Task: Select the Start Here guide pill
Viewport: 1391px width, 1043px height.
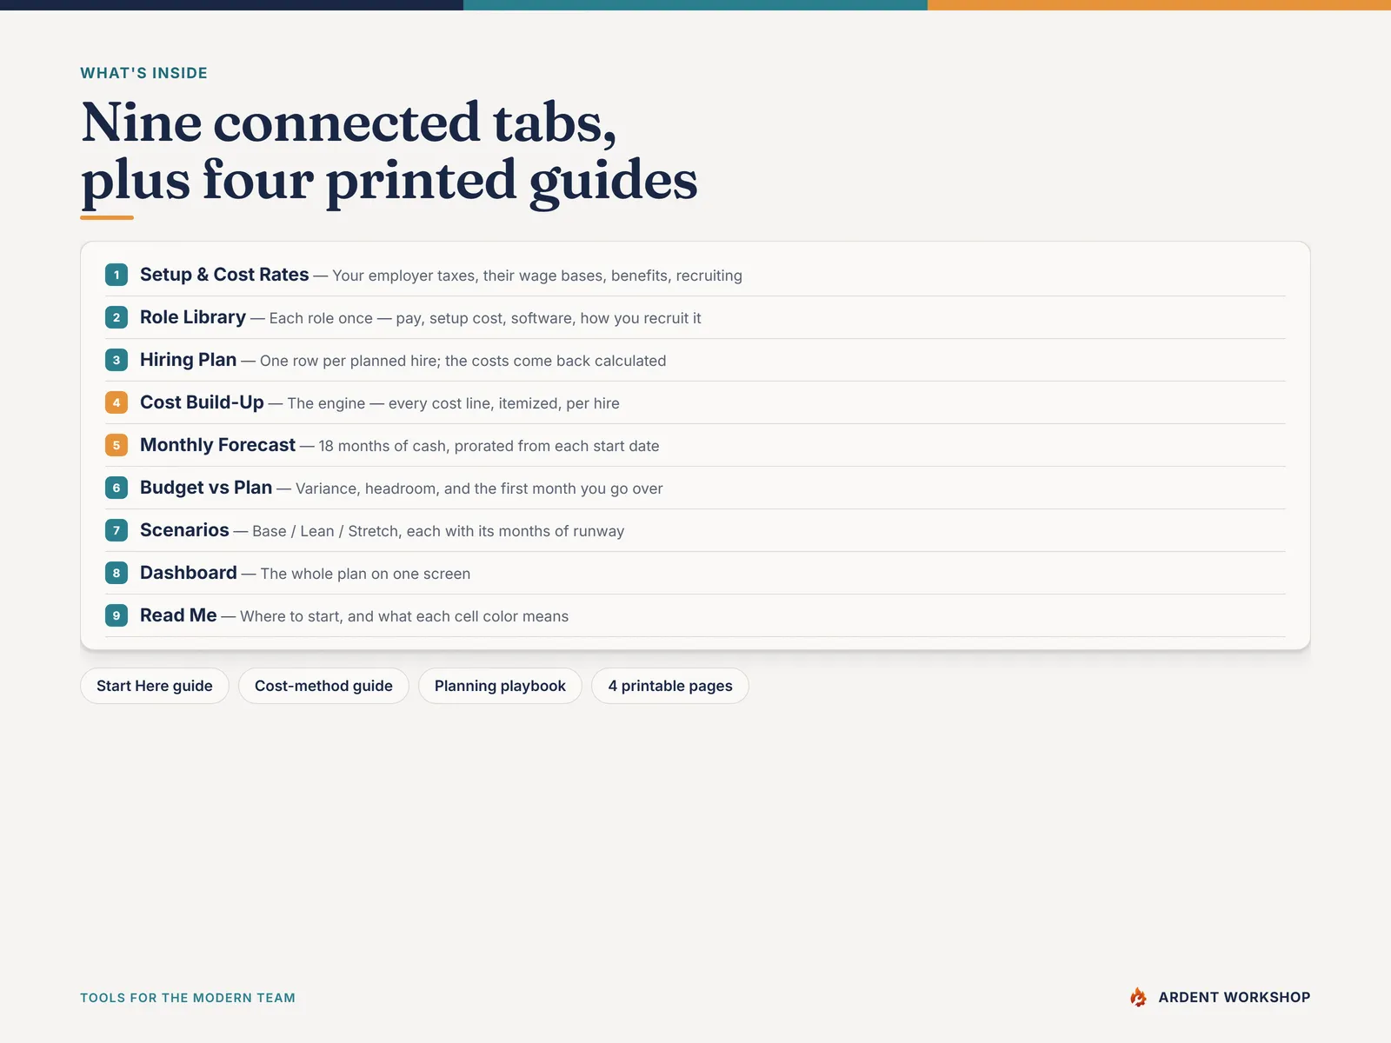Action: pos(155,686)
